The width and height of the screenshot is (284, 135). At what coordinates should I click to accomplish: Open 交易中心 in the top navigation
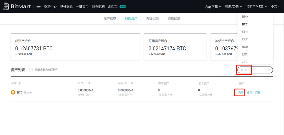tap(50, 7)
